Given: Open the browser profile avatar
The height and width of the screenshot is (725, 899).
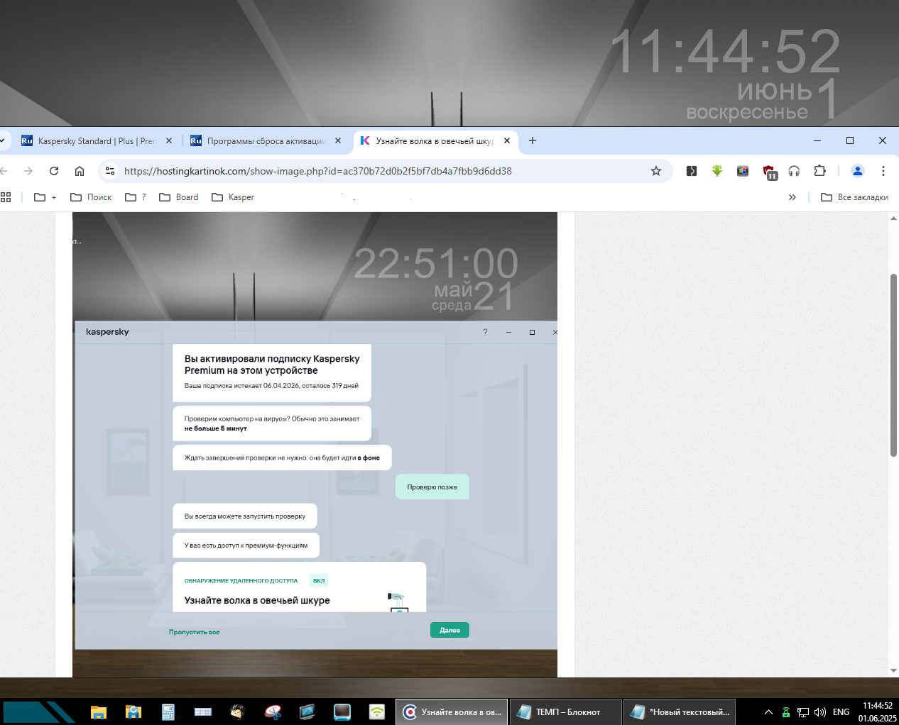Looking at the screenshot, I should [x=857, y=171].
